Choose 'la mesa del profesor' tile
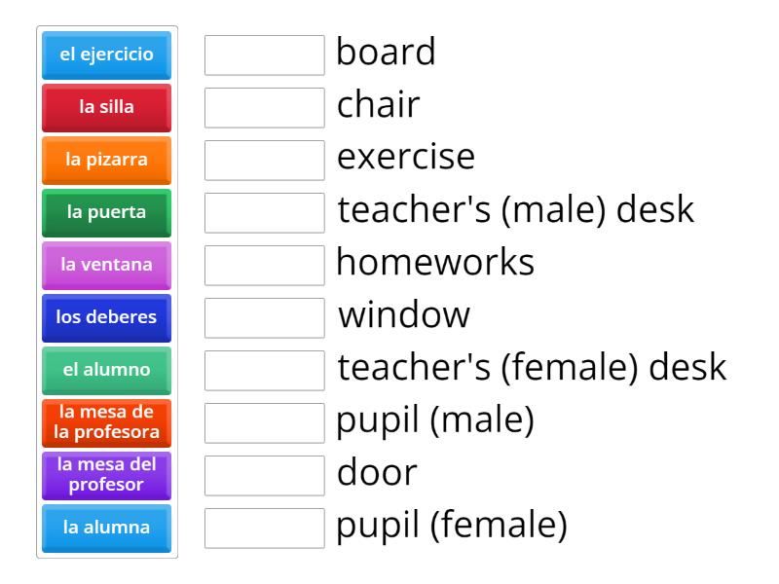Screen dimensions: 779x584 click(106, 475)
